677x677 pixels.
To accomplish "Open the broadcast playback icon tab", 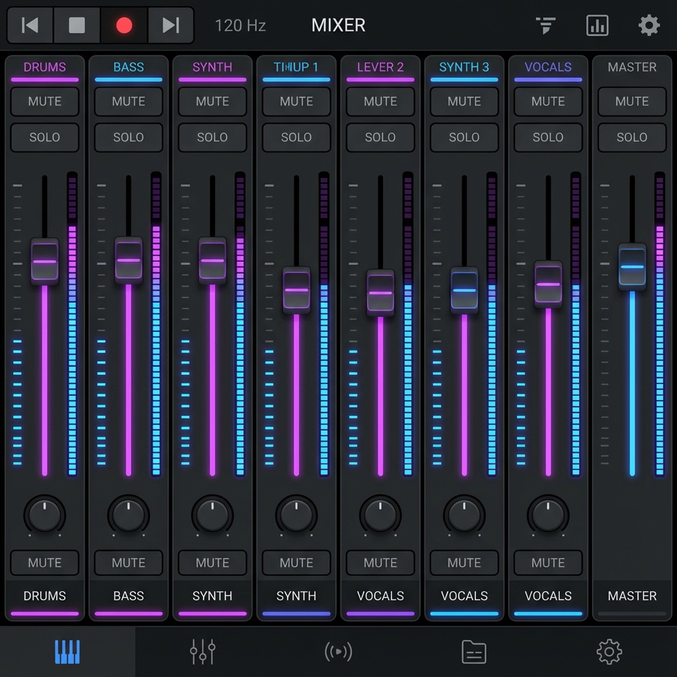I will click(x=338, y=652).
